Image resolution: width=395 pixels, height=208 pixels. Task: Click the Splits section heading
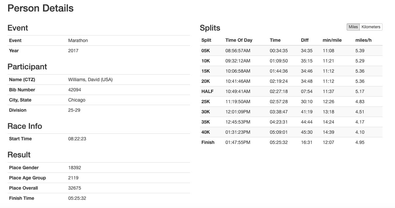pos(210,28)
